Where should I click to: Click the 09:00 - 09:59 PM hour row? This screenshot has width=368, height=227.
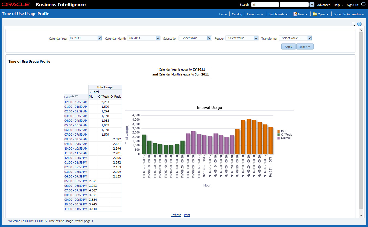pyautogui.click(x=76, y=200)
